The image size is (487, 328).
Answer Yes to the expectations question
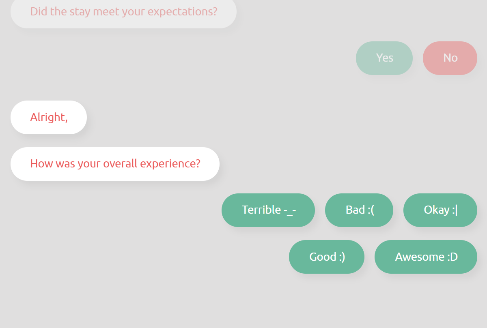coord(384,58)
